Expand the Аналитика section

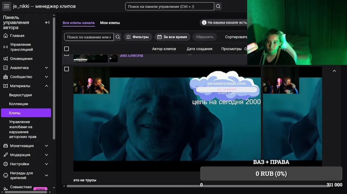46,68
